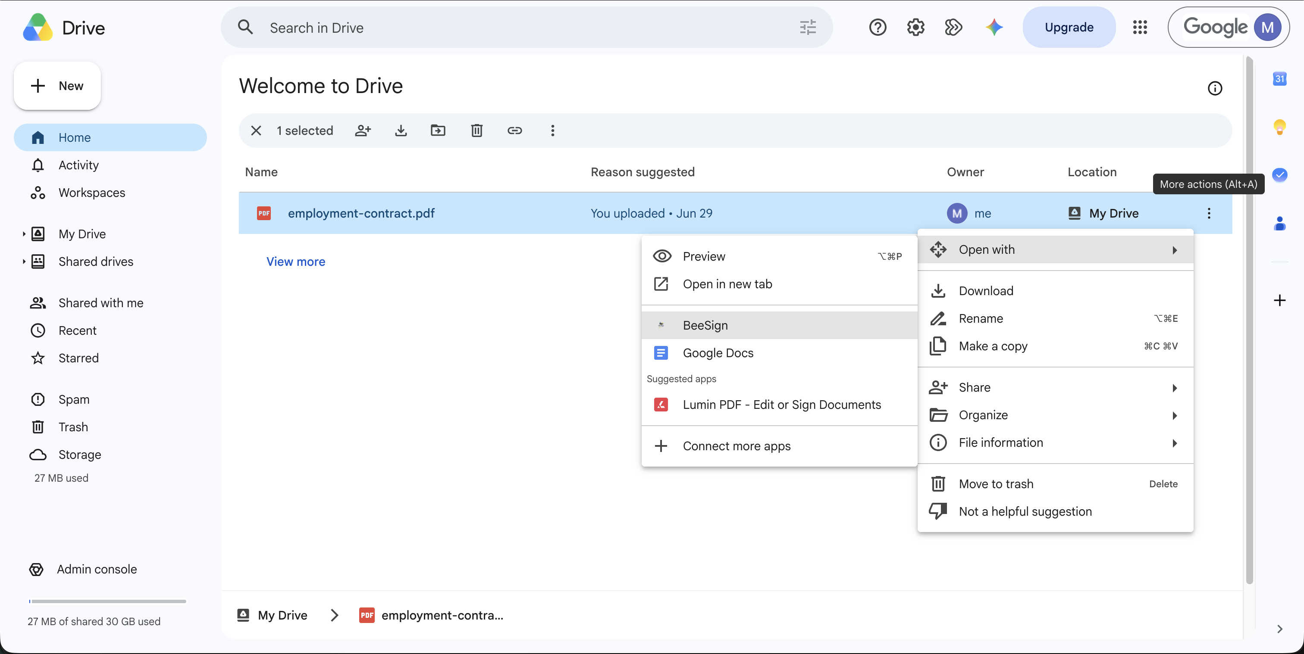Screen dimensions: 1304x654
Task: Click the breadcrumb chevron after My Drive
Action: (334, 615)
